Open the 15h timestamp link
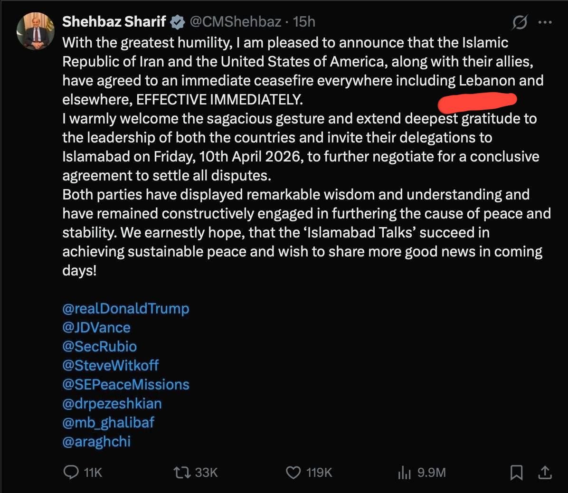Viewport: 568px width, 493px height. [x=304, y=22]
